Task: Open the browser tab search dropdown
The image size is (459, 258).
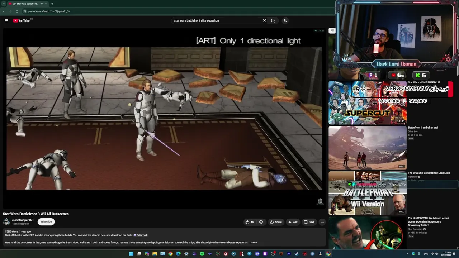Action: (3, 4)
